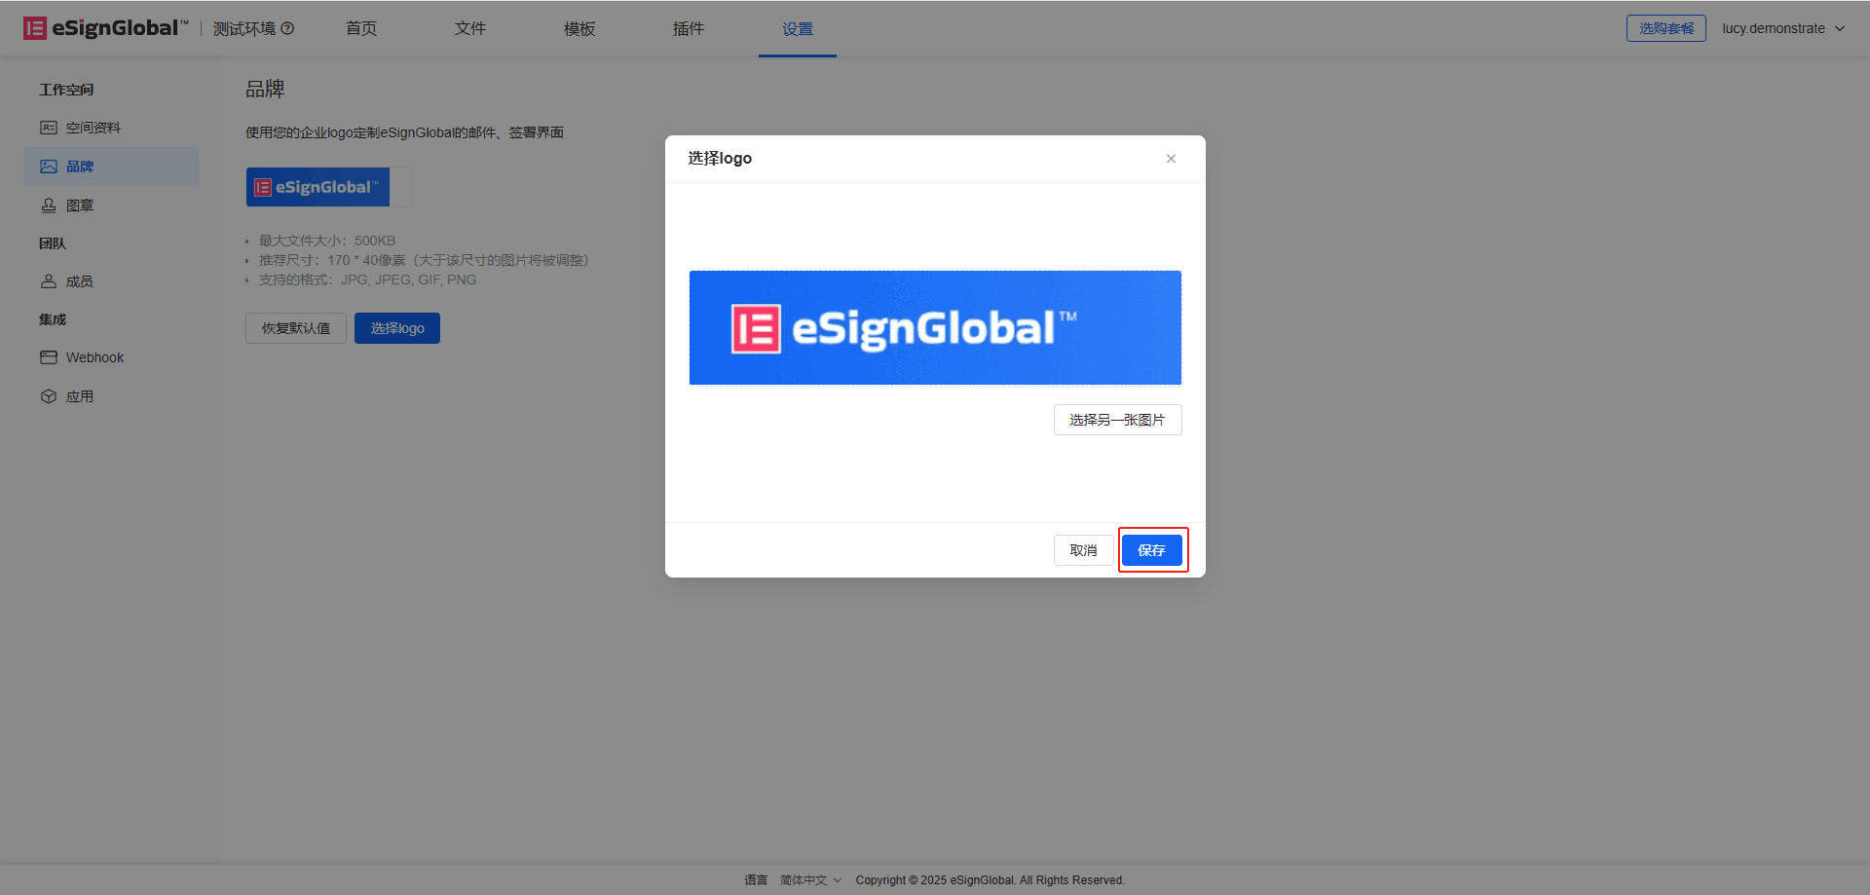Open the 模板 tab
The height and width of the screenshot is (895, 1870).
580,29
